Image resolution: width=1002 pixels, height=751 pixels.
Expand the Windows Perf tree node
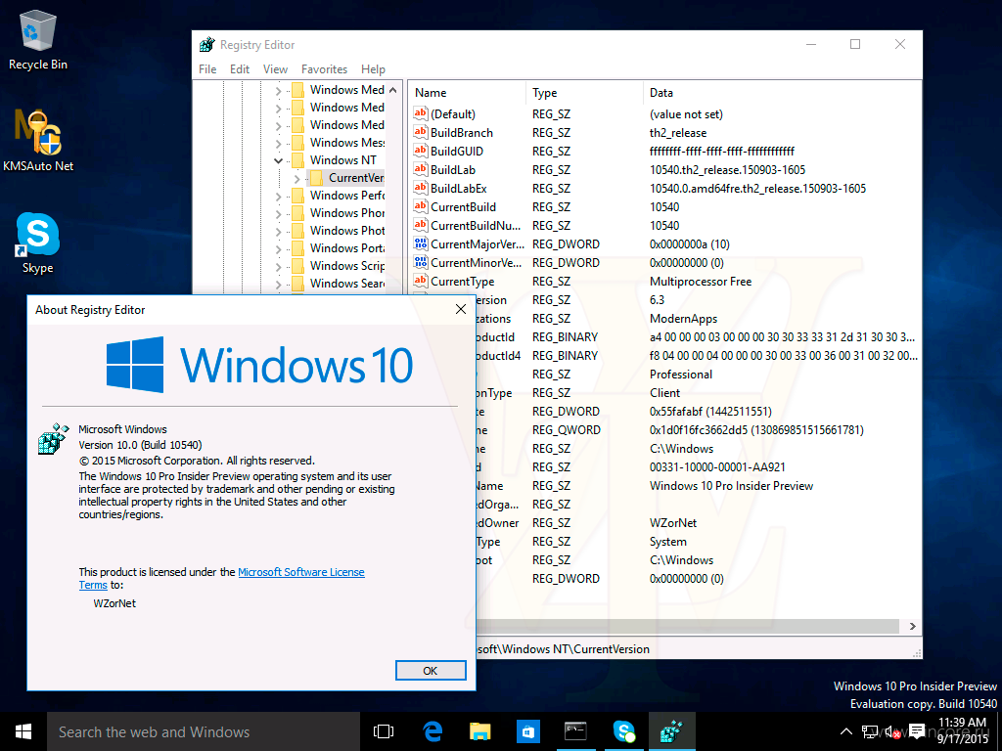pos(278,196)
